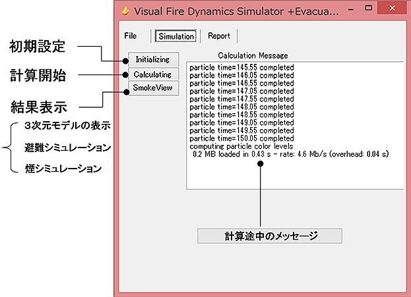Select the line 'particle time=149.55 completed'
This screenshot has height=297, width=411.
[x=241, y=130]
